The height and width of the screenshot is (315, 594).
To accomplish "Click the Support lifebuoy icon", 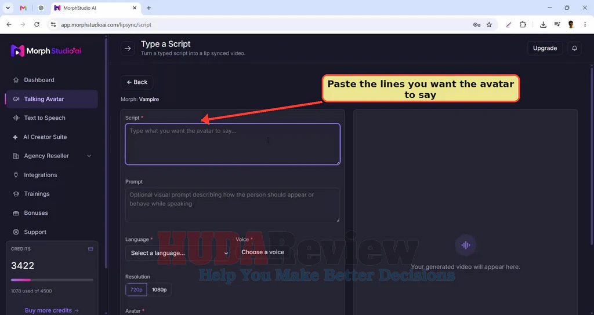I will point(16,232).
